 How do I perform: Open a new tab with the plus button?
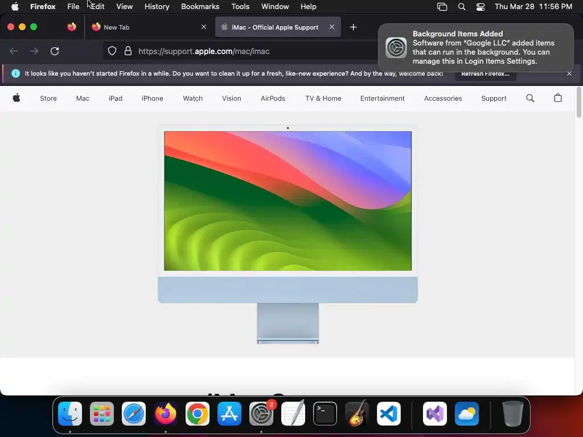coord(353,27)
